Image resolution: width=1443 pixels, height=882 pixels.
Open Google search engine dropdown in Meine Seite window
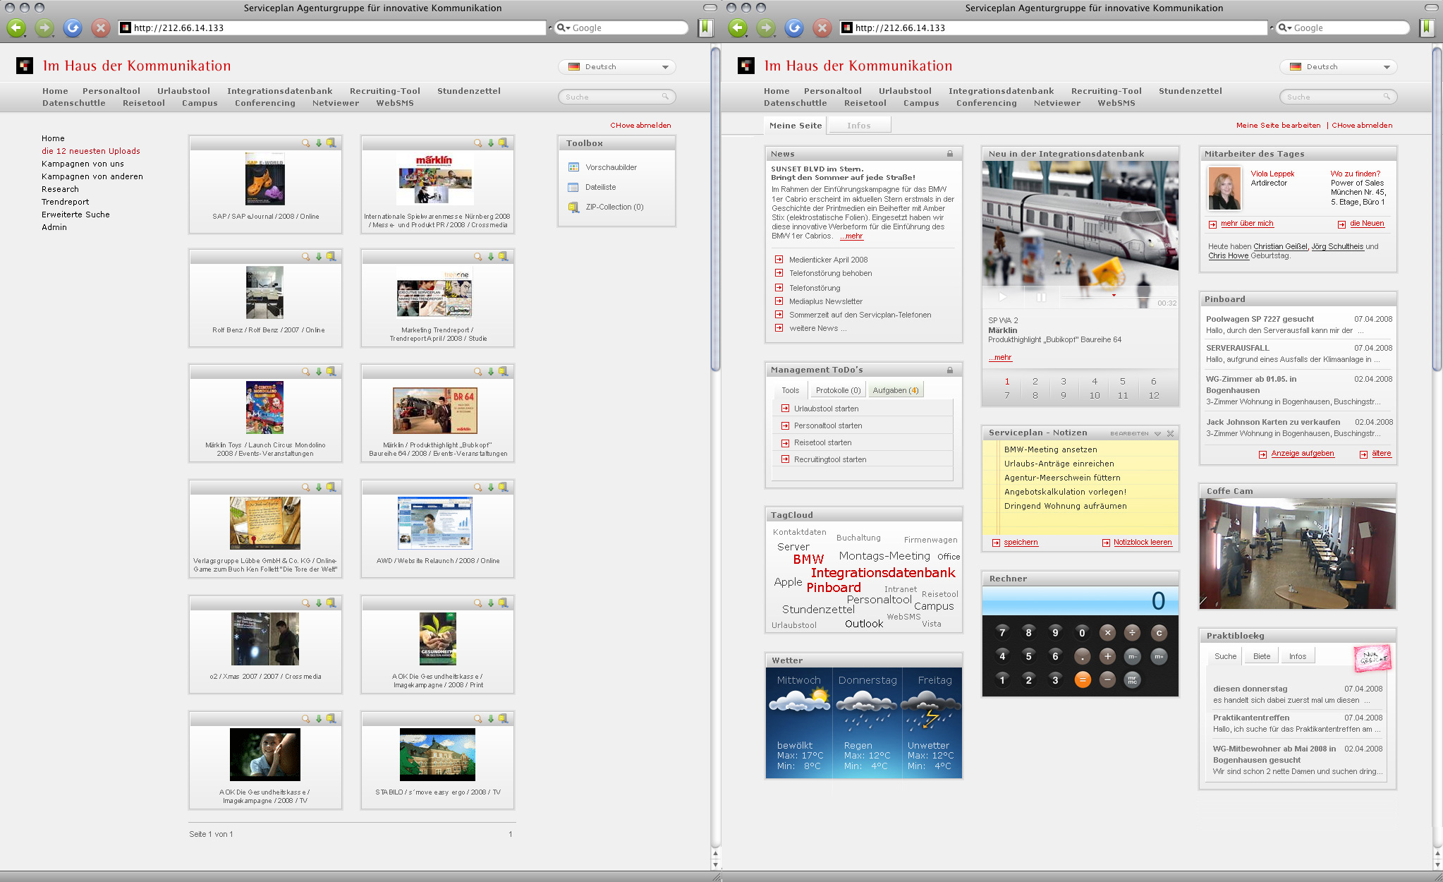[1285, 28]
